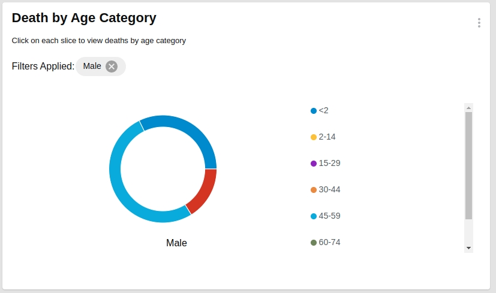The width and height of the screenshot is (496, 293).
Task: Click the <2 legend color dot
Action: [x=314, y=111]
